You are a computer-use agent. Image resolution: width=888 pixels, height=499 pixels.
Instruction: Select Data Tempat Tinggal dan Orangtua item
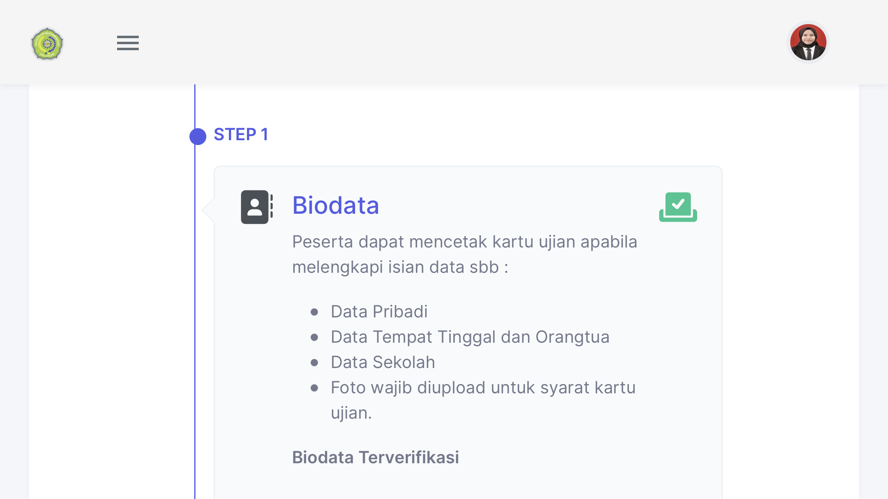[470, 337]
